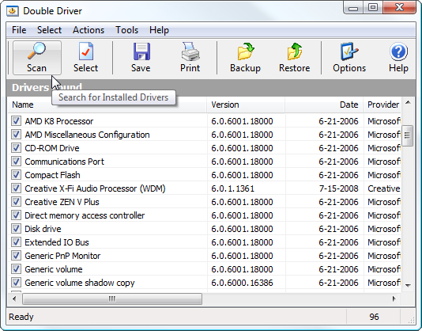Click the horizontal scrollbar right arrow

tap(394, 299)
